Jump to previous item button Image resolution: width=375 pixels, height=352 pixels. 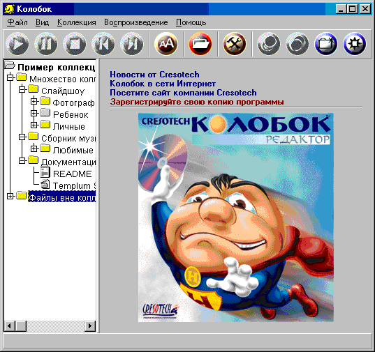click(103, 44)
